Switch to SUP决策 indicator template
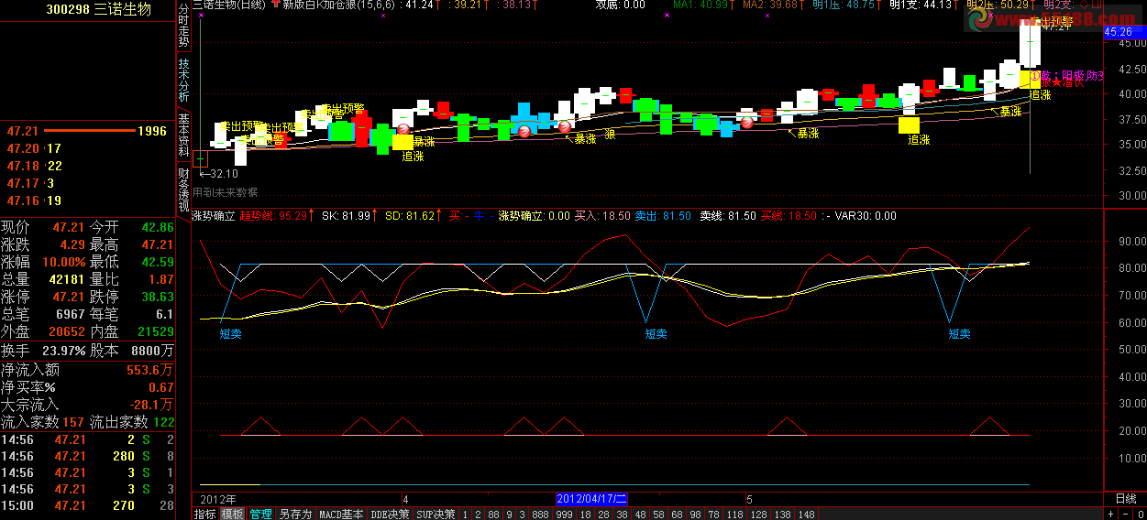 pyautogui.click(x=436, y=514)
